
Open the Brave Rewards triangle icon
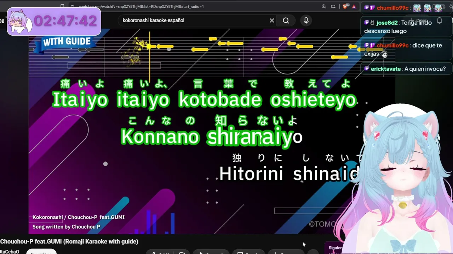(x=354, y=6)
